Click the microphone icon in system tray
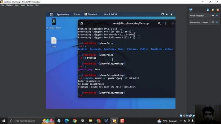The width and height of the screenshot is (221, 124). (x=193, y=121)
